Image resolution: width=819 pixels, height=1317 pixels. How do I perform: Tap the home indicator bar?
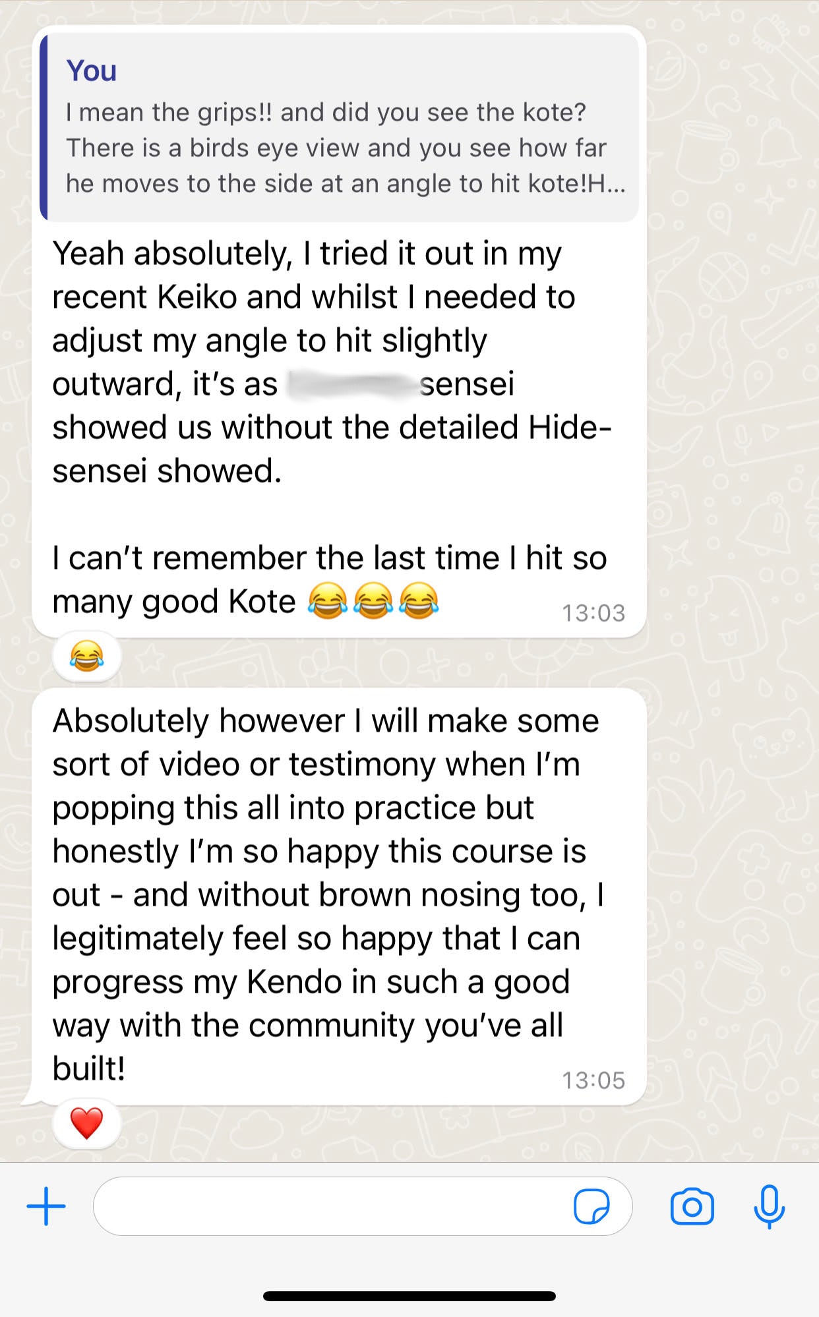click(x=409, y=1296)
